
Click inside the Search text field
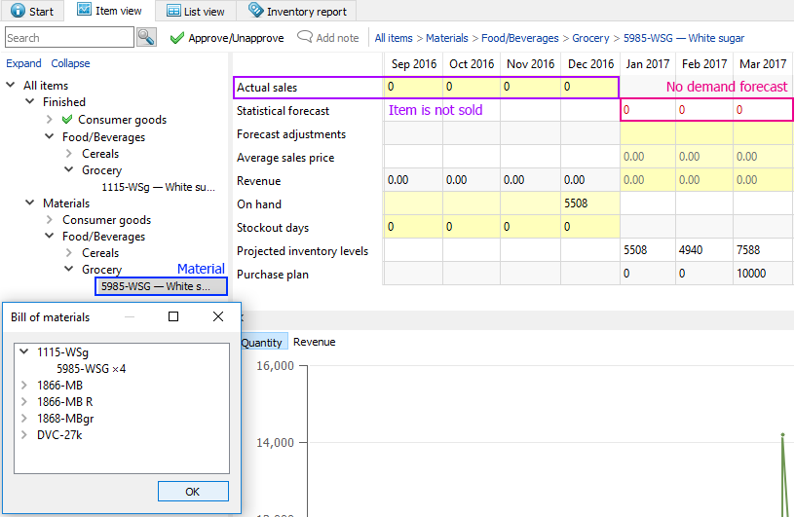(68, 38)
